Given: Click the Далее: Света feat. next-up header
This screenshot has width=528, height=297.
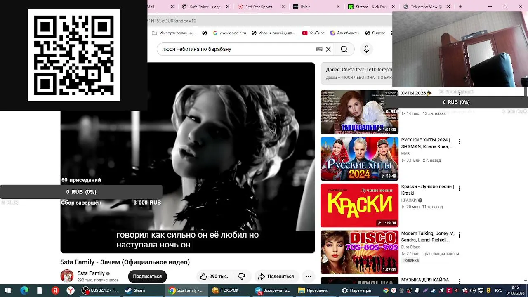Looking at the screenshot, I should click(359, 70).
